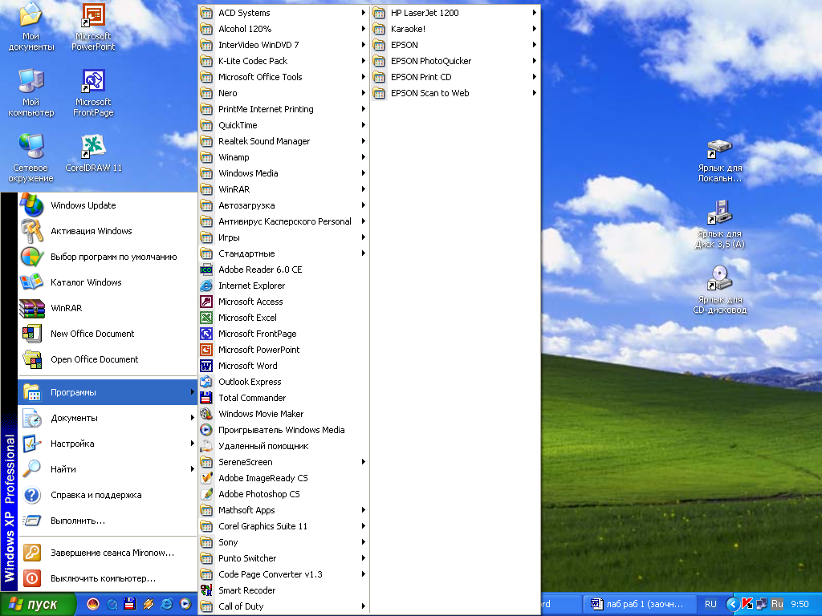The image size is (822, 616).
Task: Open the Программы menu item
Action: click(x=108, y=392)
